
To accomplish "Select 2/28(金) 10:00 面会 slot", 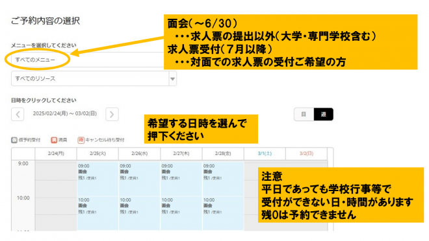I will 223,213.
